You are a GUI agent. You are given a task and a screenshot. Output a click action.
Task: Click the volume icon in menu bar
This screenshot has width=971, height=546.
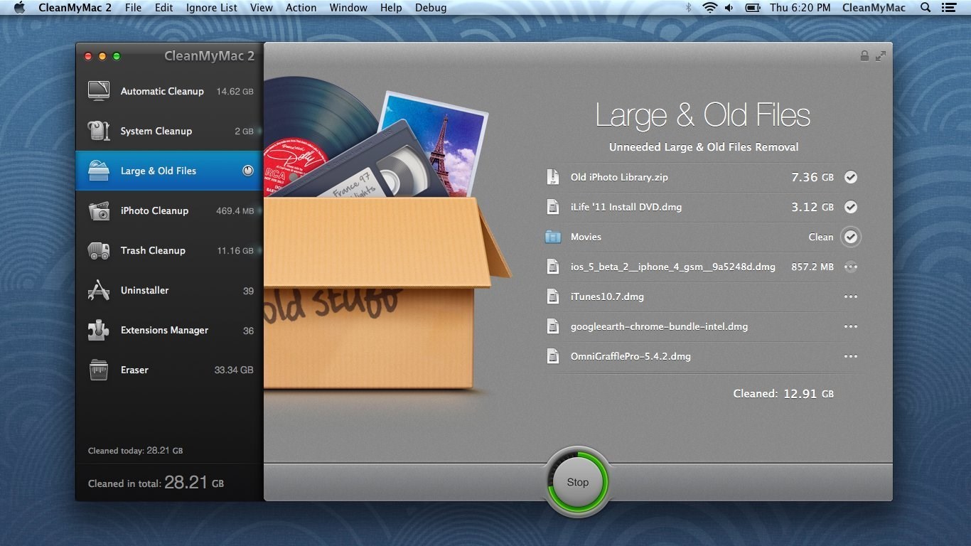tap(729, 8)
